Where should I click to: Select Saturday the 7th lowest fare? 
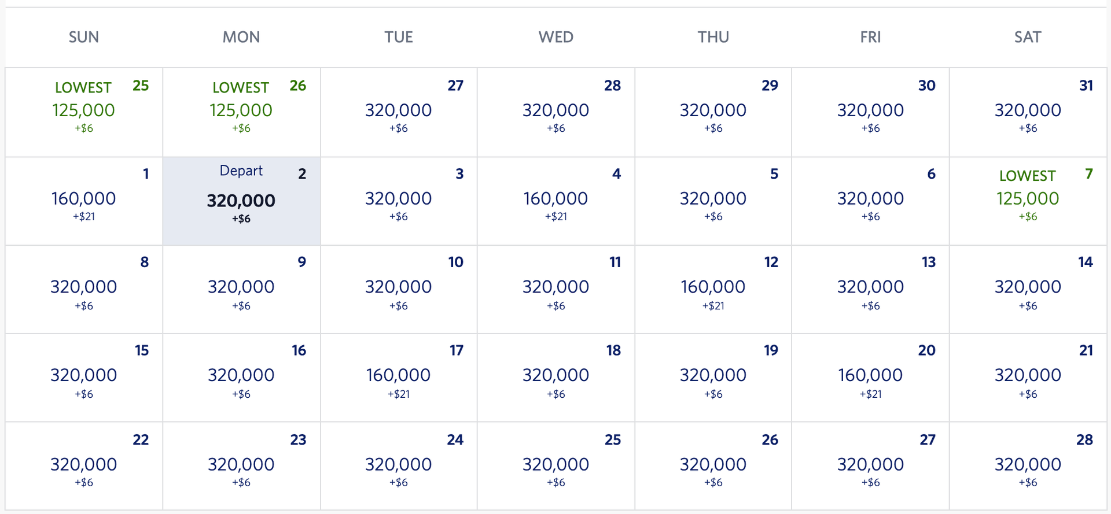click(1028, 199)
